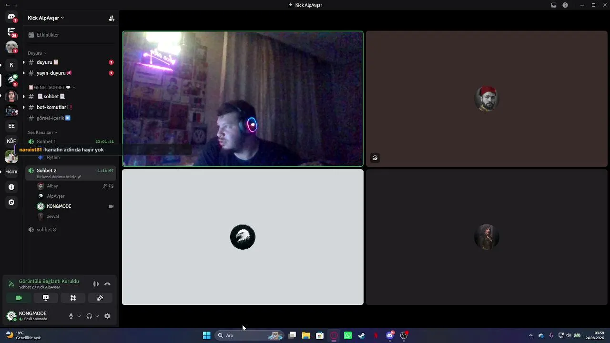Open the K server icon

[11, 65]
